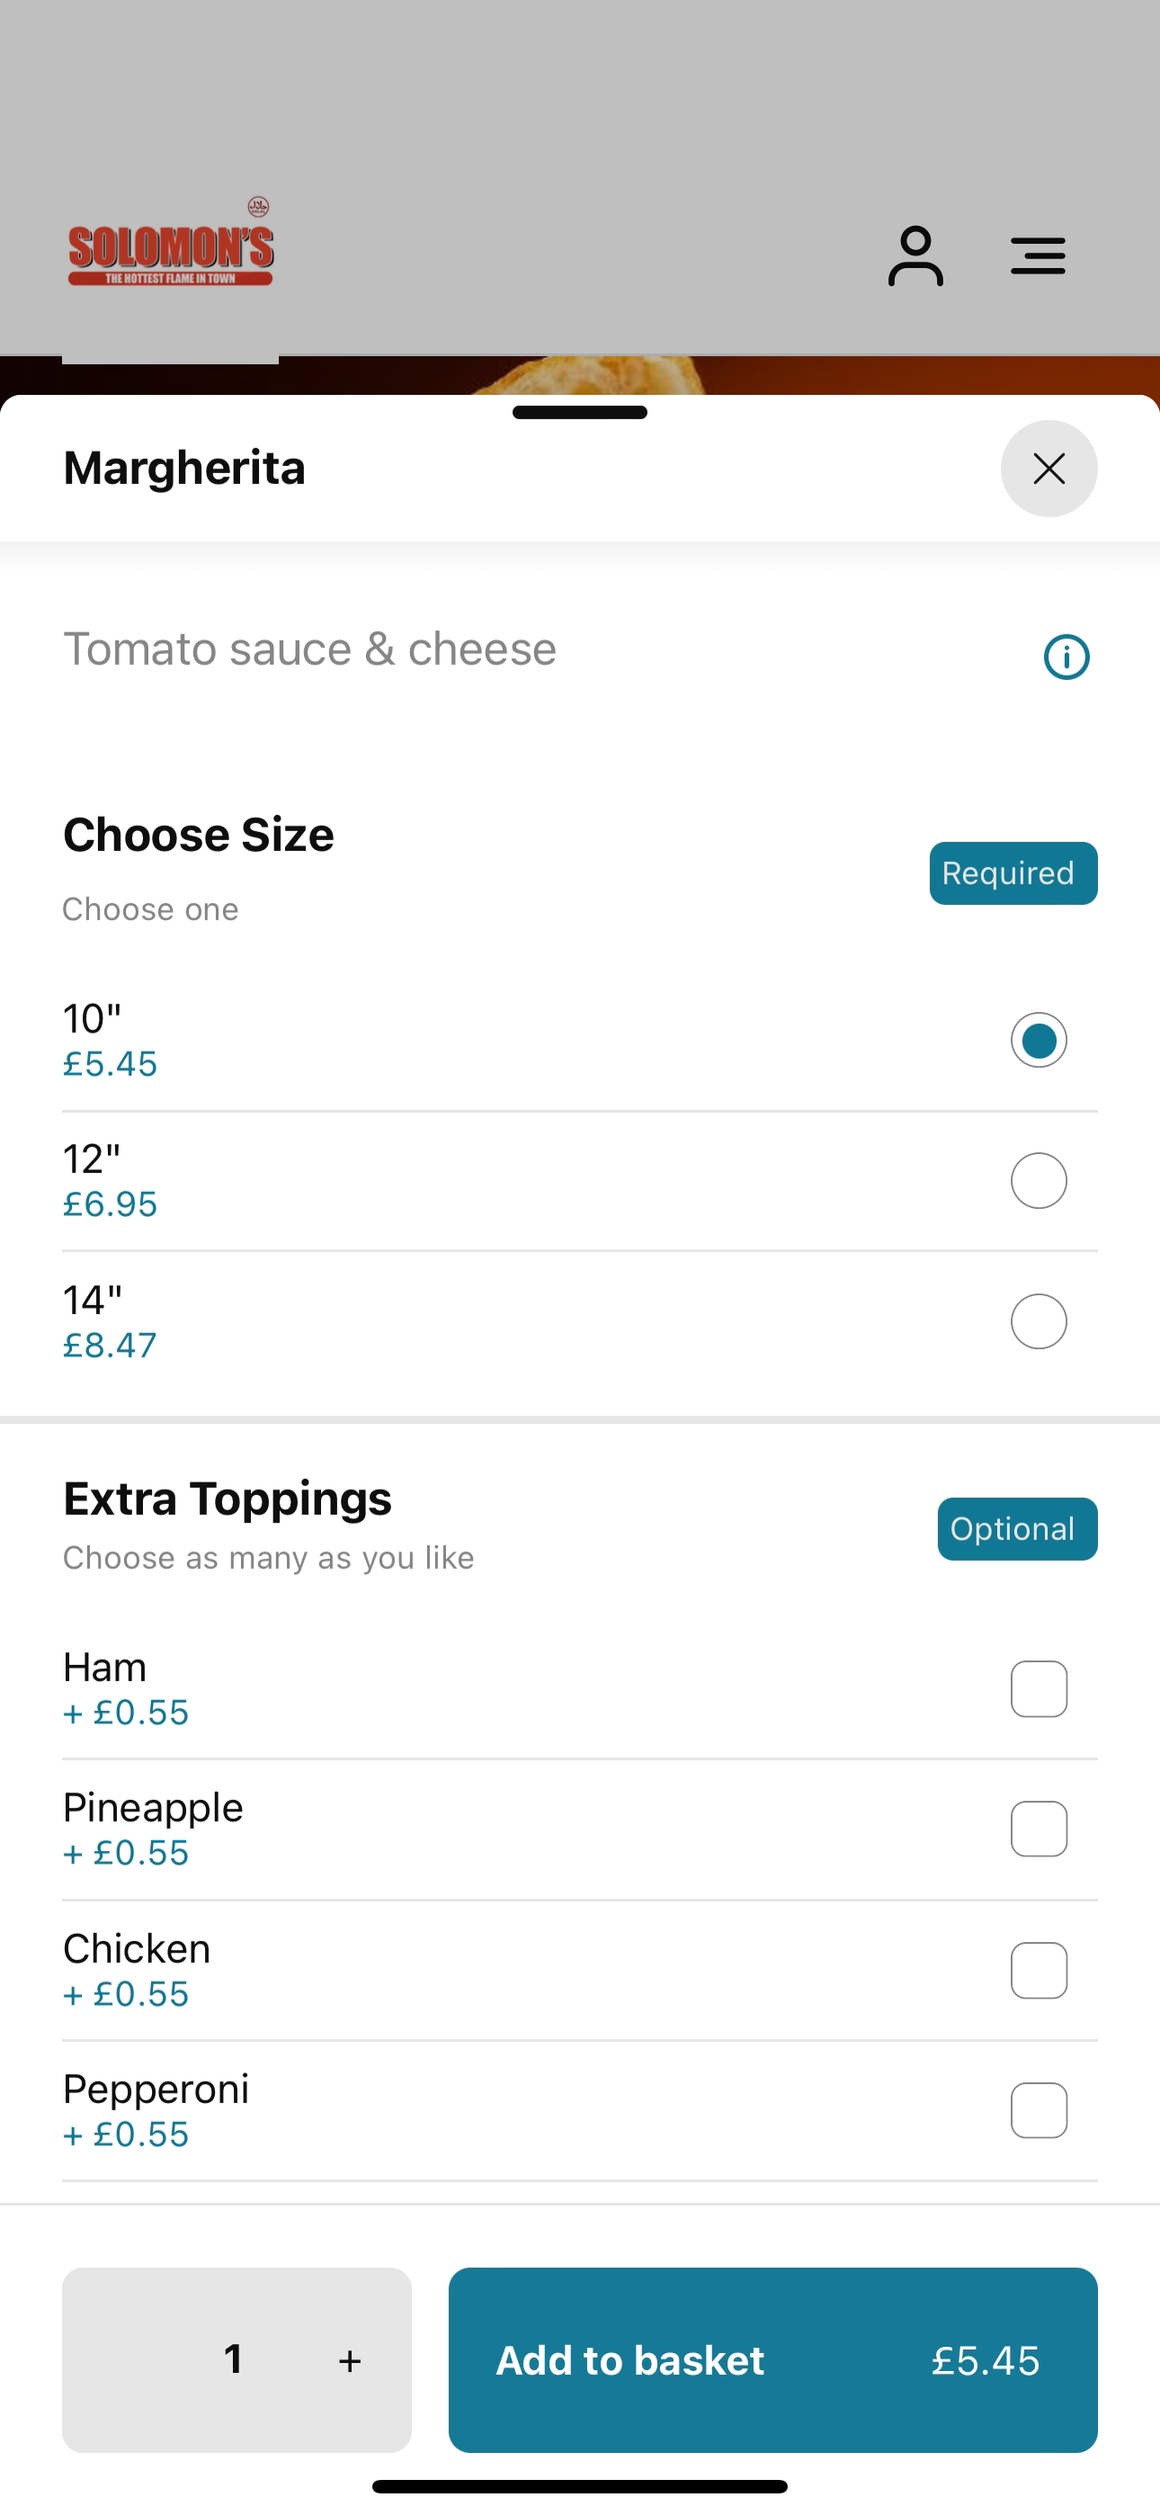Tap the Choose Size section heading
The width and height of the screenshot is (1160, 2515).
[x=198, y=835]
